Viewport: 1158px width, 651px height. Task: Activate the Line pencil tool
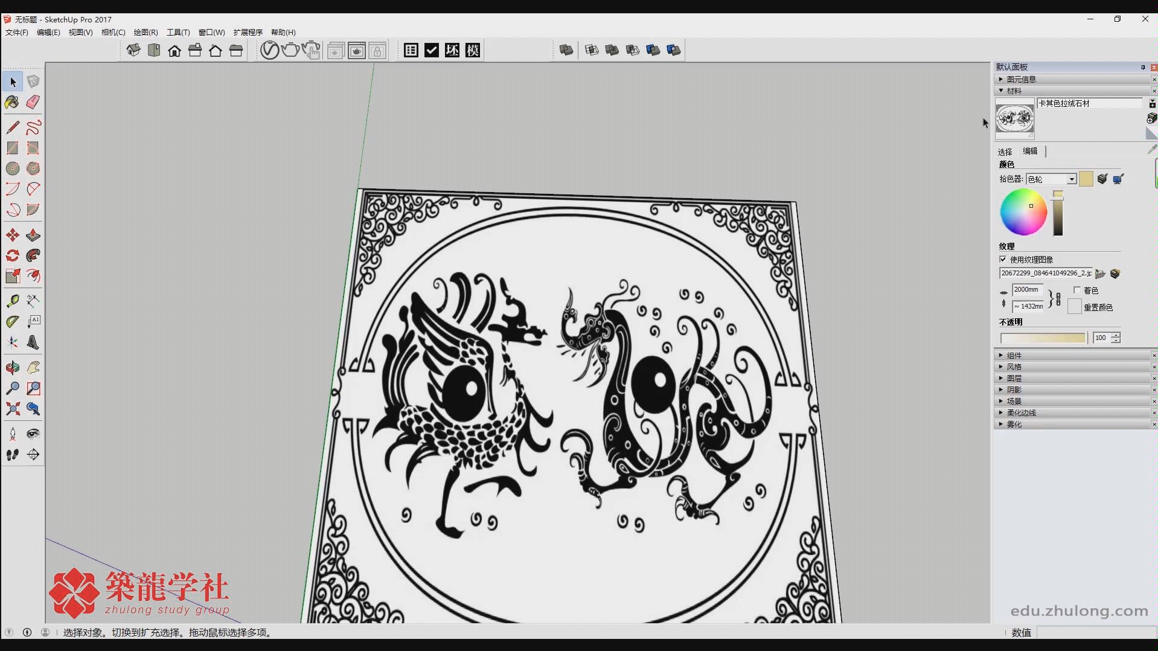click(x=13, y=127)
